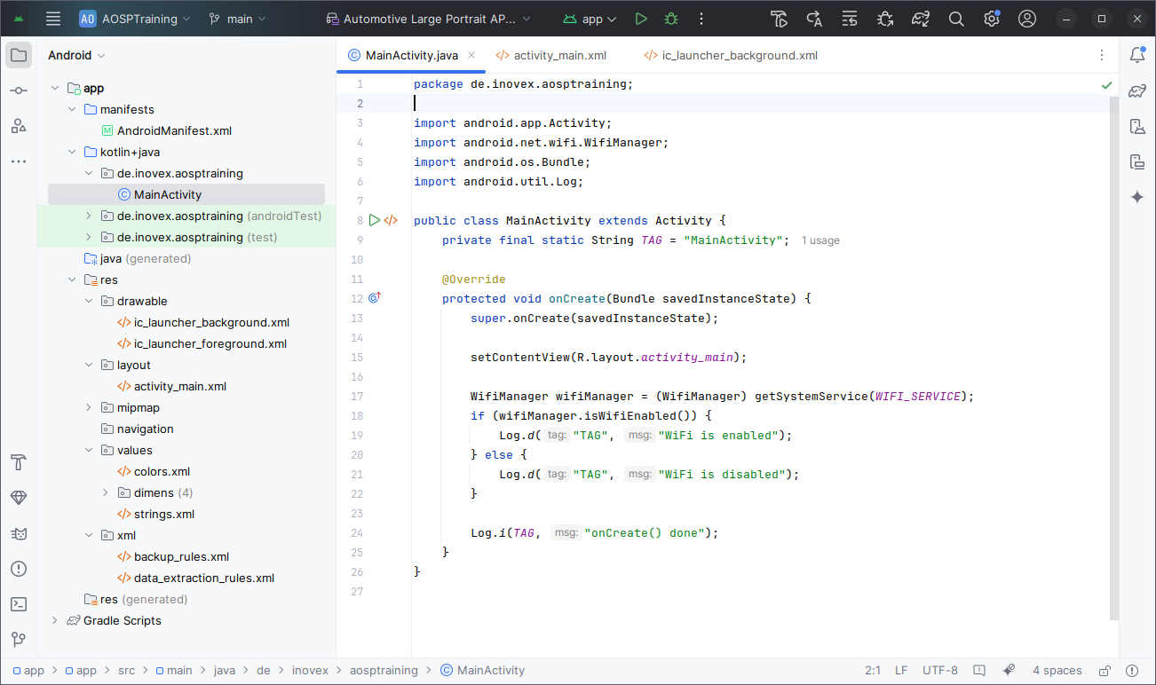This screenshot has height=685, width=1156.
Task: Open the Commit tool window
Action: click(x=19, y=91)
